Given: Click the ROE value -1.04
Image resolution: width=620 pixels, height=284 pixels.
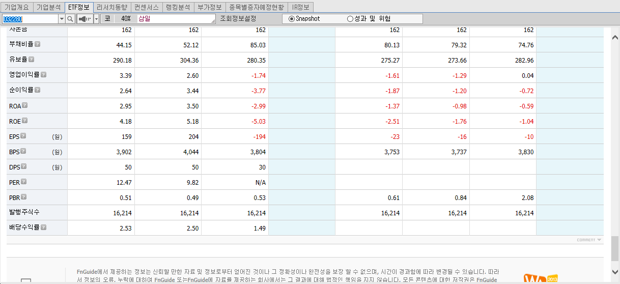Looking at the screenshot, I should 526,122.
